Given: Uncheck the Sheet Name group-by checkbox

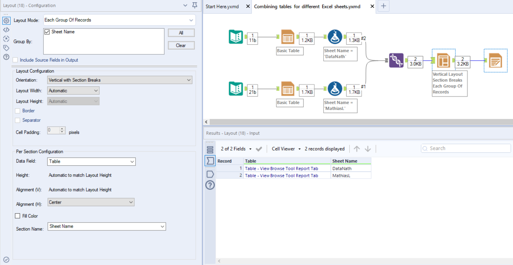Looking at the screenshot, I should pos(47,32).
